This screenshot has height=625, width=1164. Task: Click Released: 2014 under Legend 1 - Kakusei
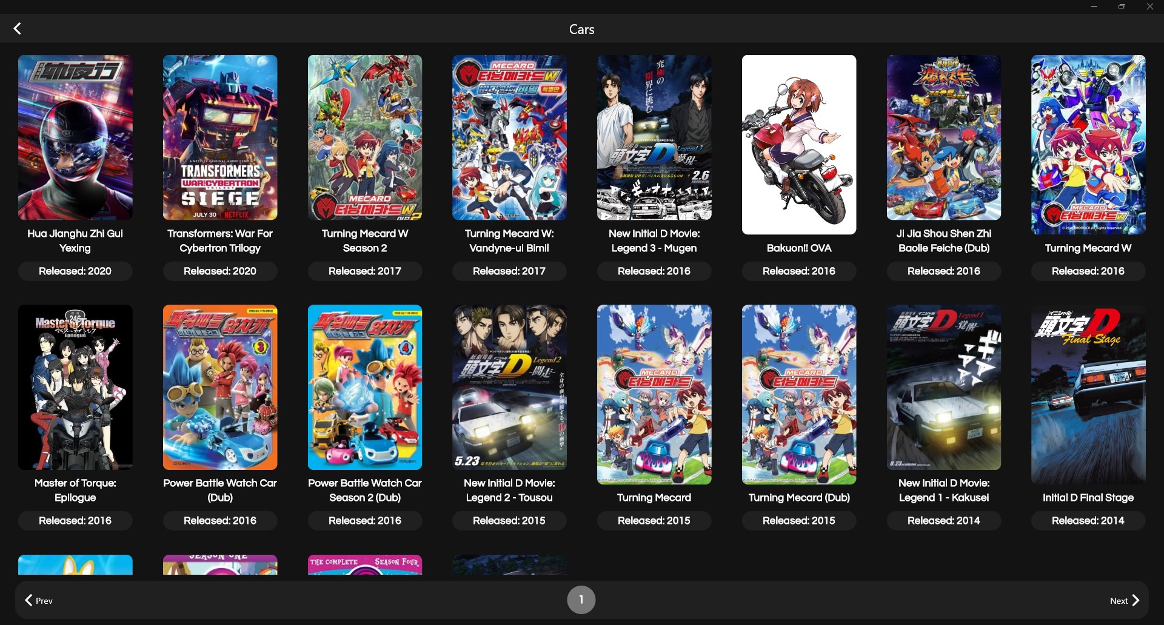pos(944,520)
